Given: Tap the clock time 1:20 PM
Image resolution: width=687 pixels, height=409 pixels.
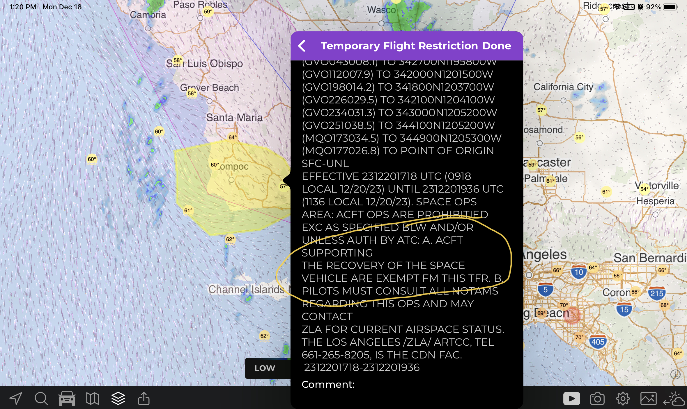Looking at the screenshot, I should [x=23, y=7].
